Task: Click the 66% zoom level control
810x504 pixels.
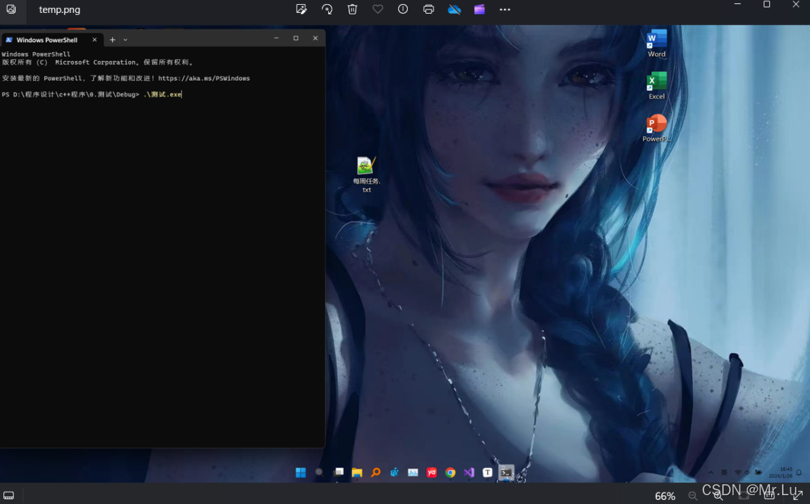Action: pyautogui.click(x=665, y=497)
